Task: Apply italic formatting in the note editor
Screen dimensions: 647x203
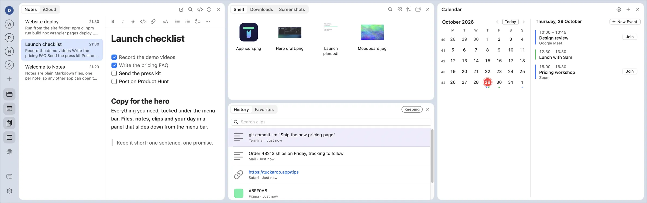Action: (x=123, y=22)
